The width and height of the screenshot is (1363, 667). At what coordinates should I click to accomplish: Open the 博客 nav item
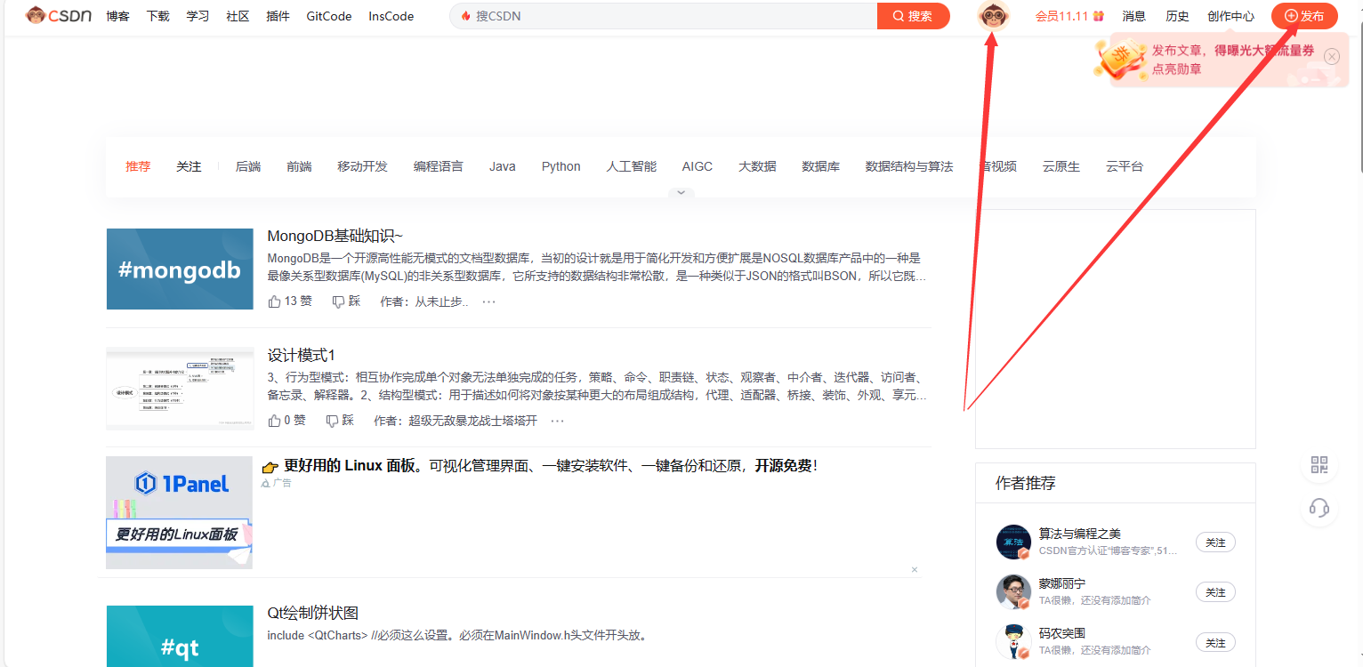[x=117, y=16]
